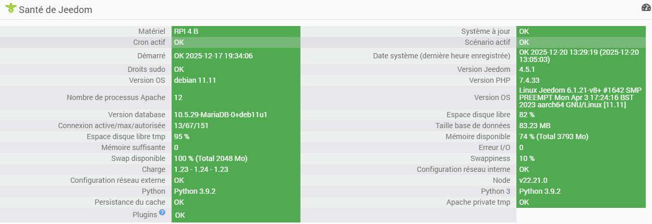Click the Linux kernel version text
This screenshot has width=652, height=224.
[x=580, y=97]
